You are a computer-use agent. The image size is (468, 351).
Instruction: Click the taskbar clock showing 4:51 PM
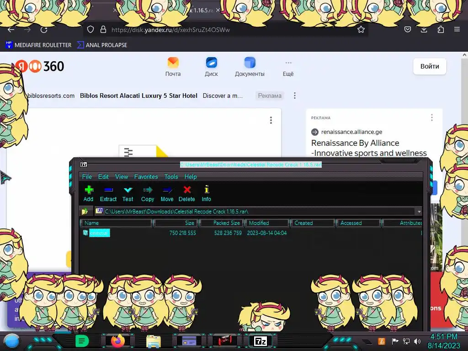pos(444,341)
